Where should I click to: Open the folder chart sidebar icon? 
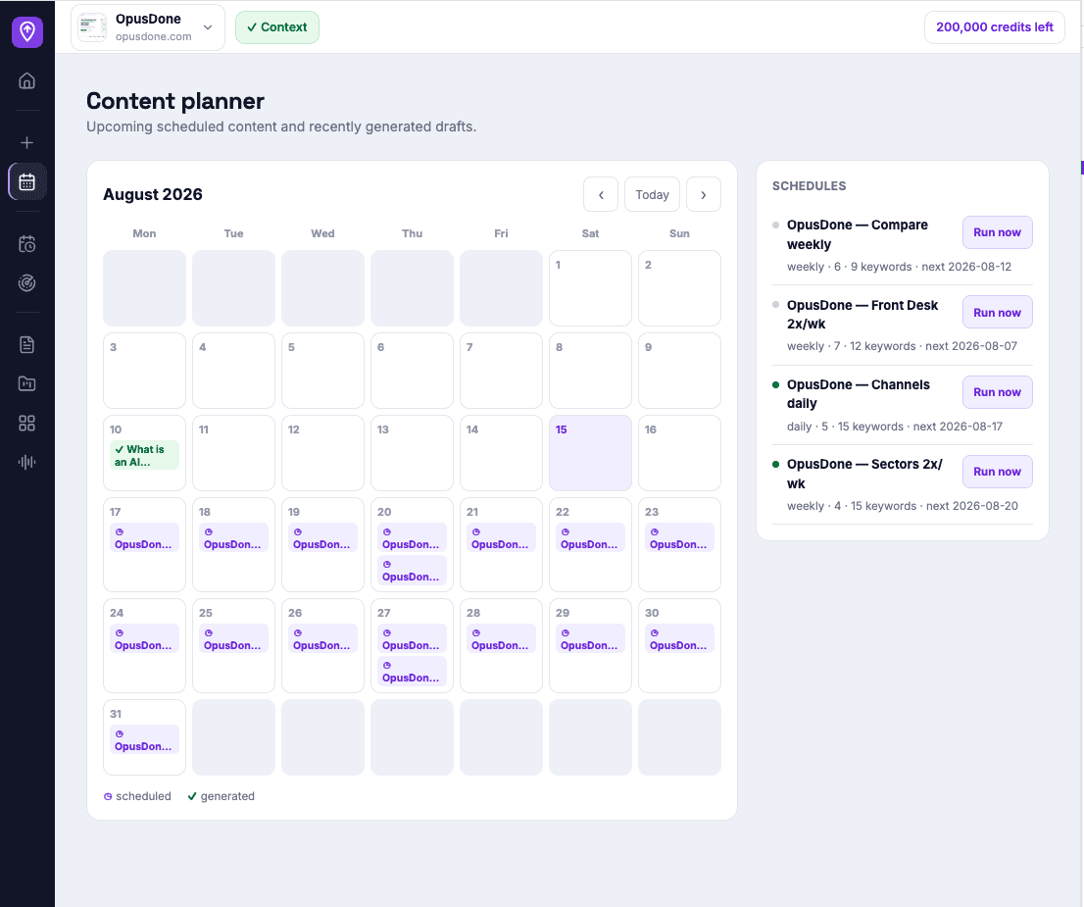coord(27,383)
